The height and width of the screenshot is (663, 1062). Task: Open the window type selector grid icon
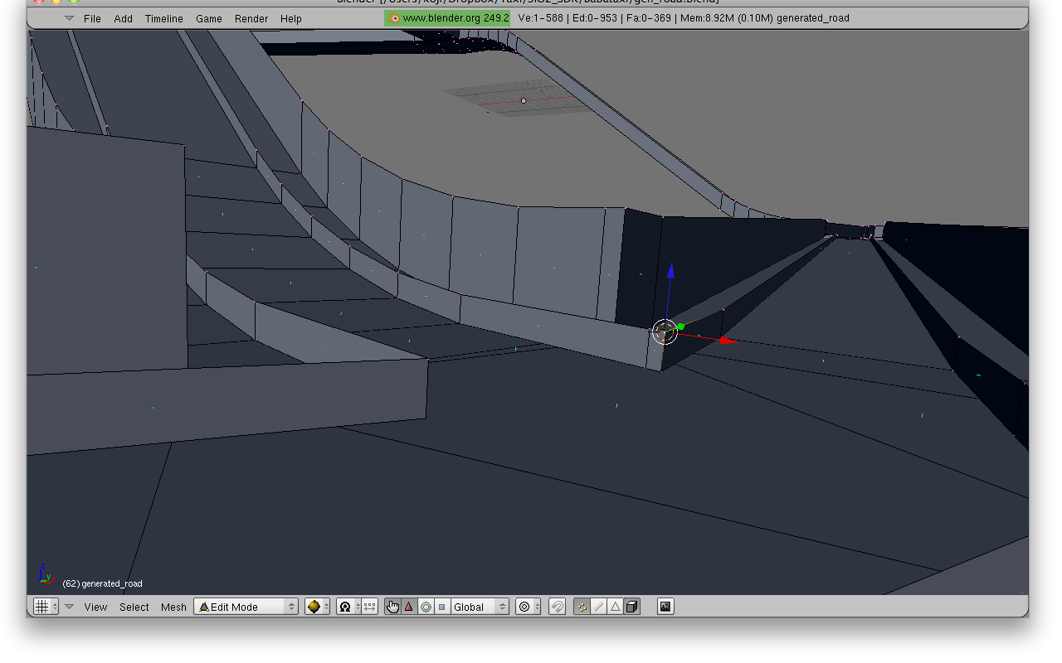[x=45, y=607]
